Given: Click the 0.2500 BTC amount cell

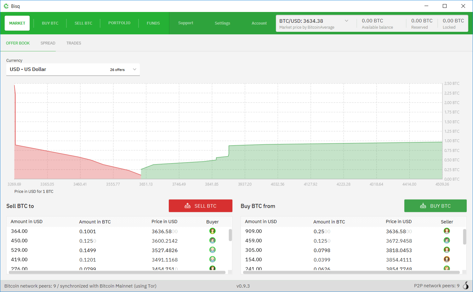Looking at the screenshot, I should click(322, 231).
